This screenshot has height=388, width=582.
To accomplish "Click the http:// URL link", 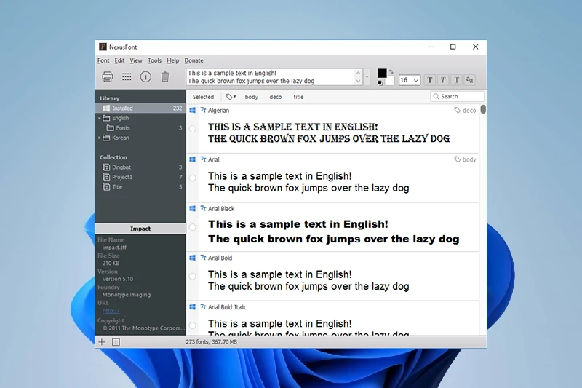I will click(x=111, y=311).
